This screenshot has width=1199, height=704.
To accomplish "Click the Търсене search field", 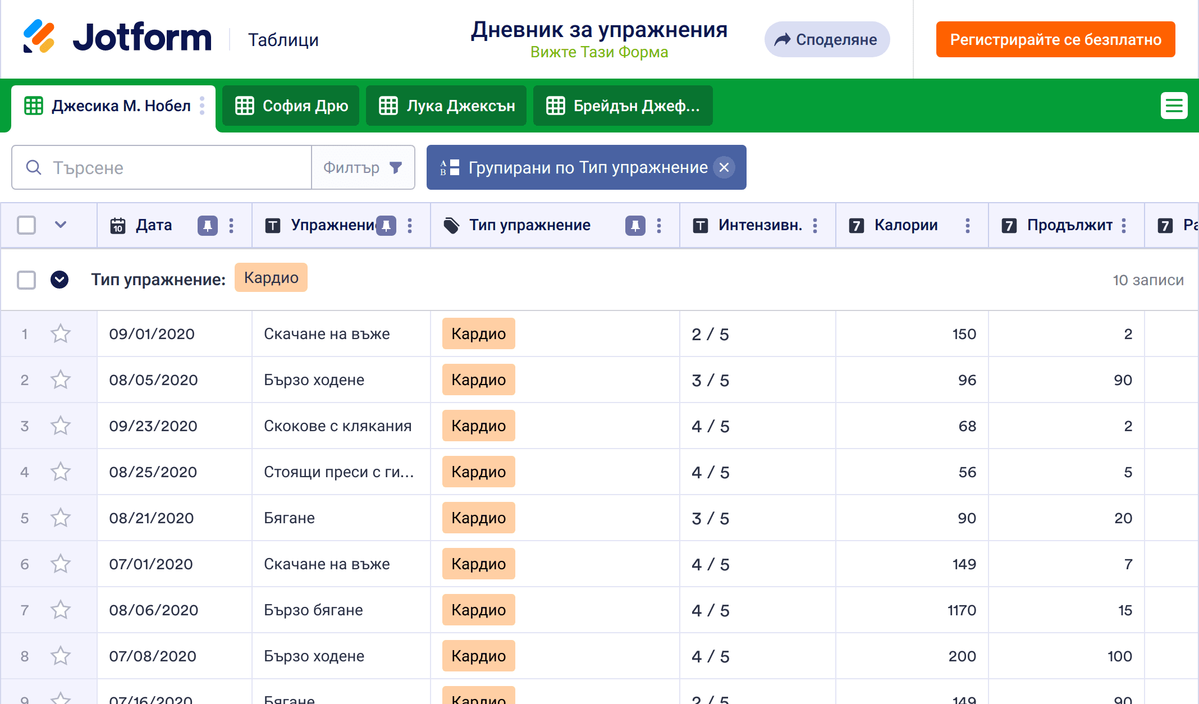I will point(168,167).
